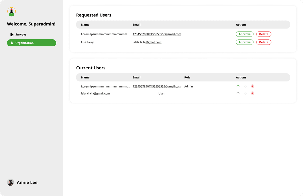
Task: Click the 1234567890ff email in Current Users
Action: (x=157, y=86)
